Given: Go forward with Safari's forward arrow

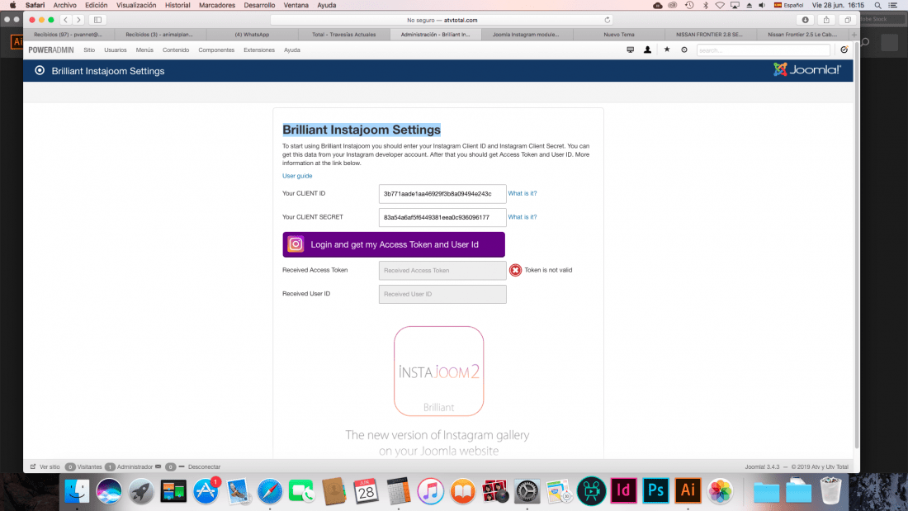Looking at the screenshot, I should 78,20.
